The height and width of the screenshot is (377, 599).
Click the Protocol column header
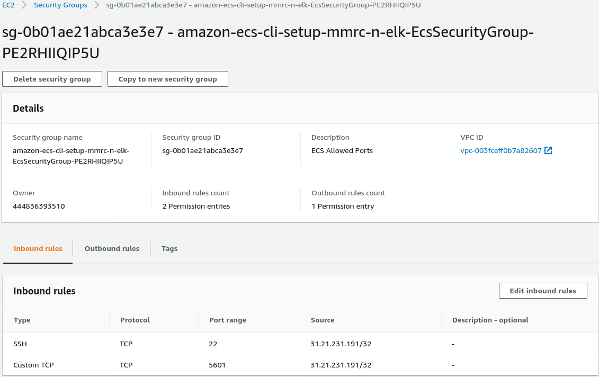135,320
